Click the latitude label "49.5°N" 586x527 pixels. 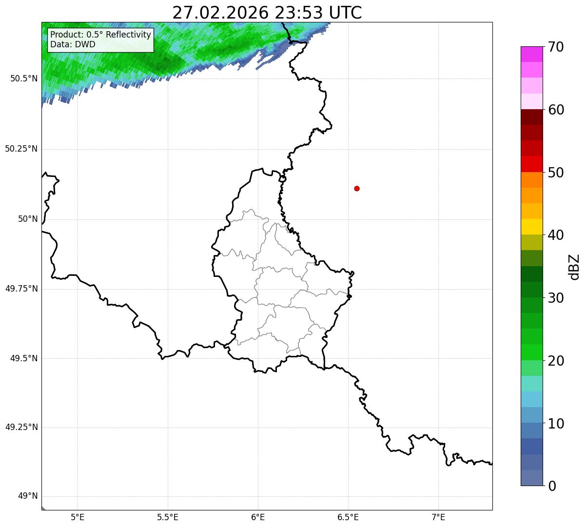tap(23, 358)
